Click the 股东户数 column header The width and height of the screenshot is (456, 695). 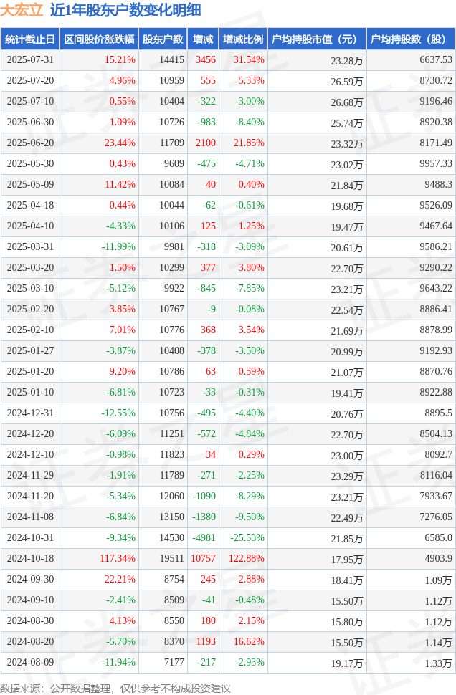point(163,39)
